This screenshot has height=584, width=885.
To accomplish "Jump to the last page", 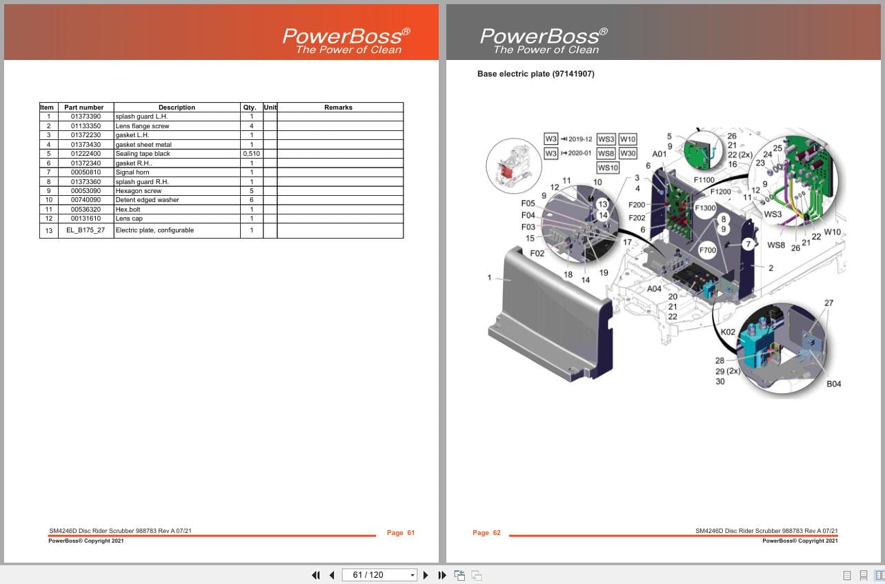I will pyautogui.click(x=442, y=575).
